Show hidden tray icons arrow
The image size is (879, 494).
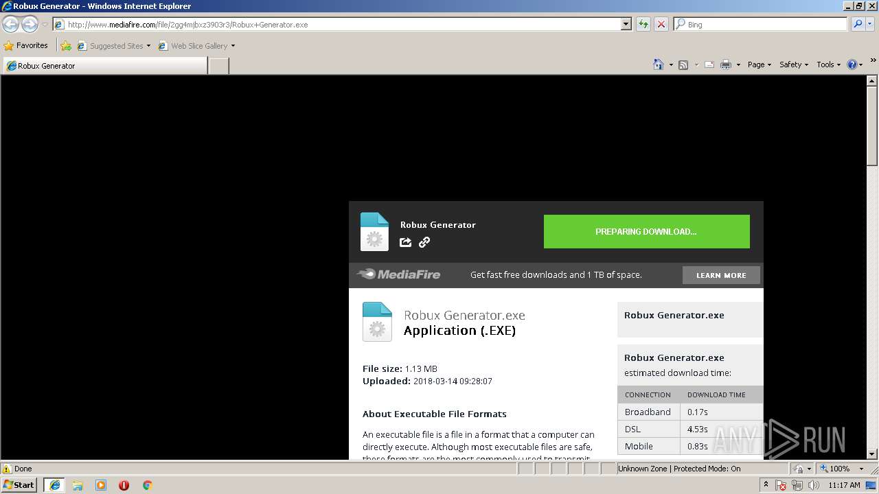tap(766, 485)
